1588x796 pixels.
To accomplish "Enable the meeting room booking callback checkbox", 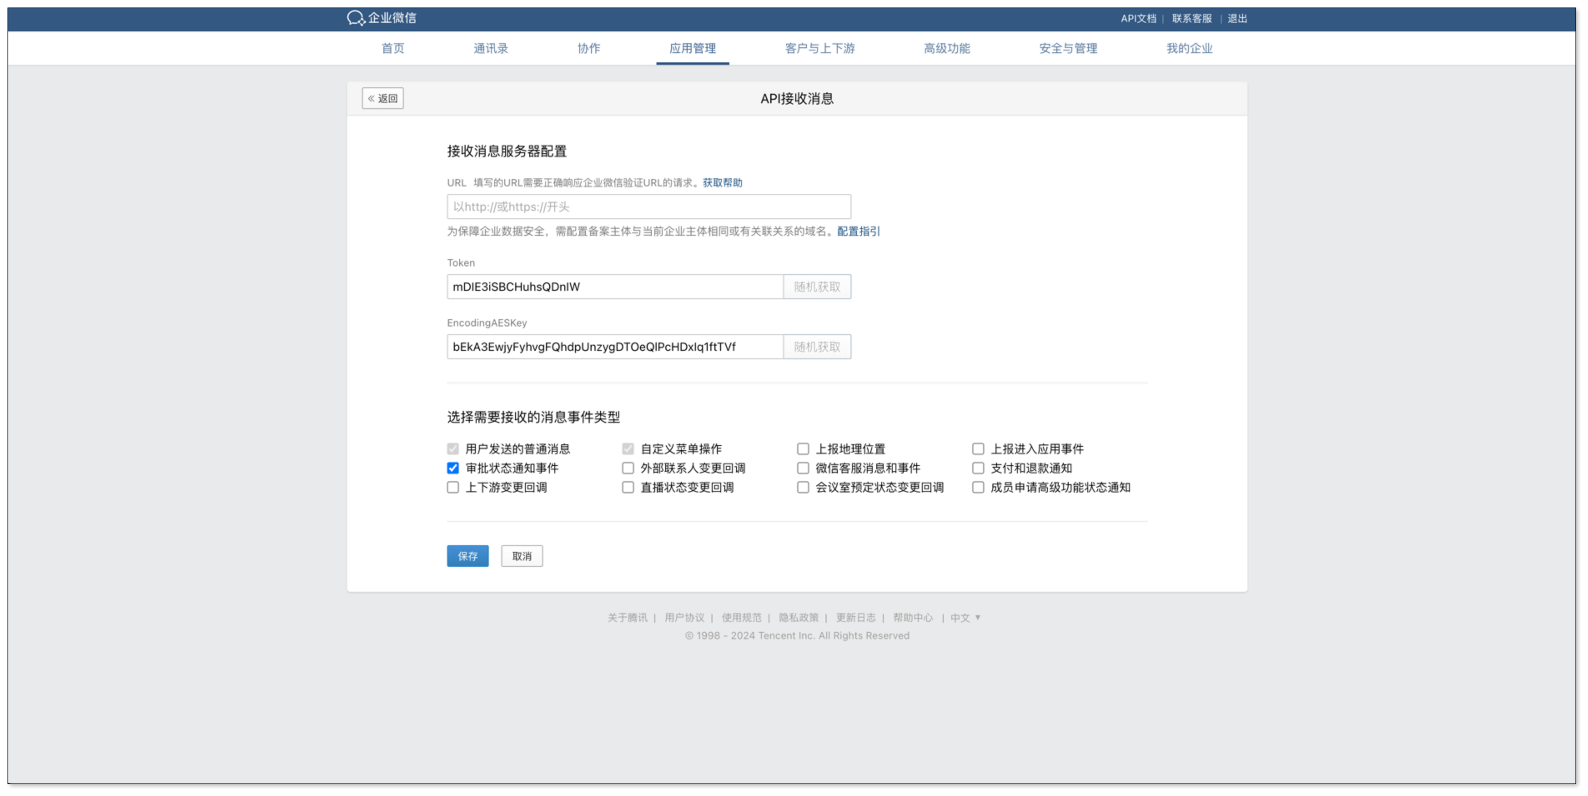I will coord(803,487).
